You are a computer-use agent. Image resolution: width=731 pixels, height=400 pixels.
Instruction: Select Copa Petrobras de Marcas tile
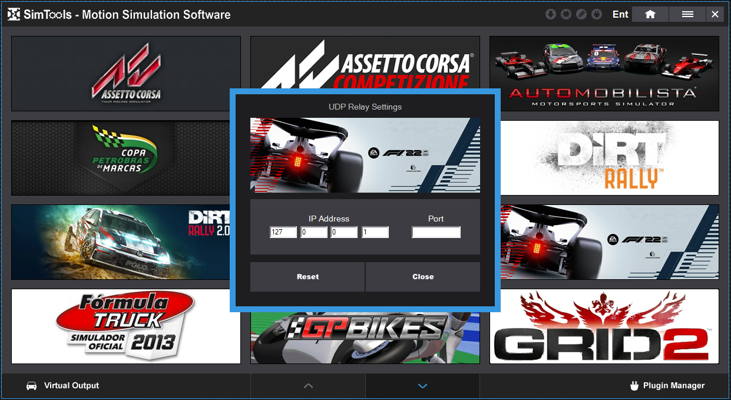click(x=121, y=158)
